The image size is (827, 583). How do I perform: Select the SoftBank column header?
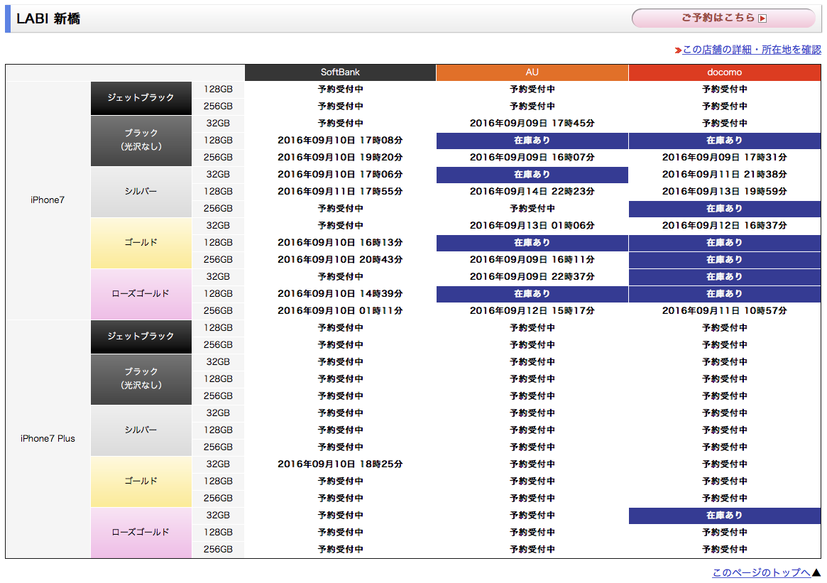pos(340,72)
